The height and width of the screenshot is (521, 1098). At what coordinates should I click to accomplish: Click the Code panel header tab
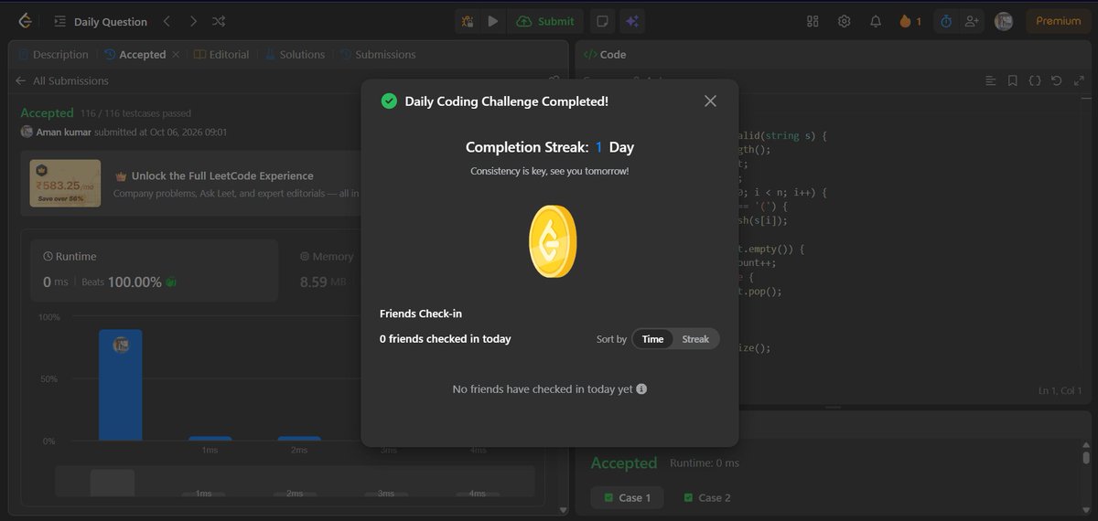[x=606, y=55]
